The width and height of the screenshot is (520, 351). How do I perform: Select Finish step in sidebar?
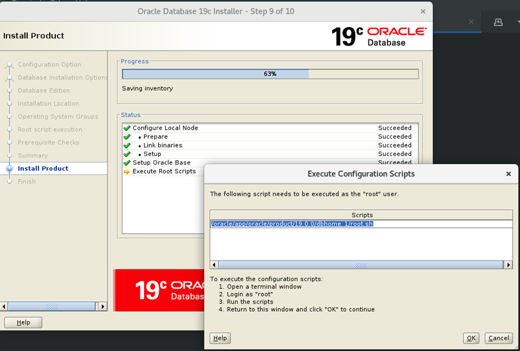pos(27,181)
